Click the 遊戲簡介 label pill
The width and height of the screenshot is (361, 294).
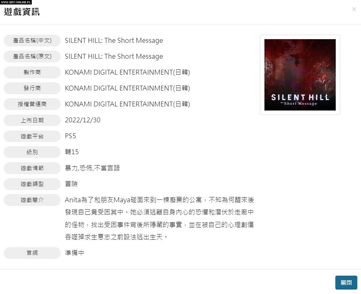click(x=32, y=200)
